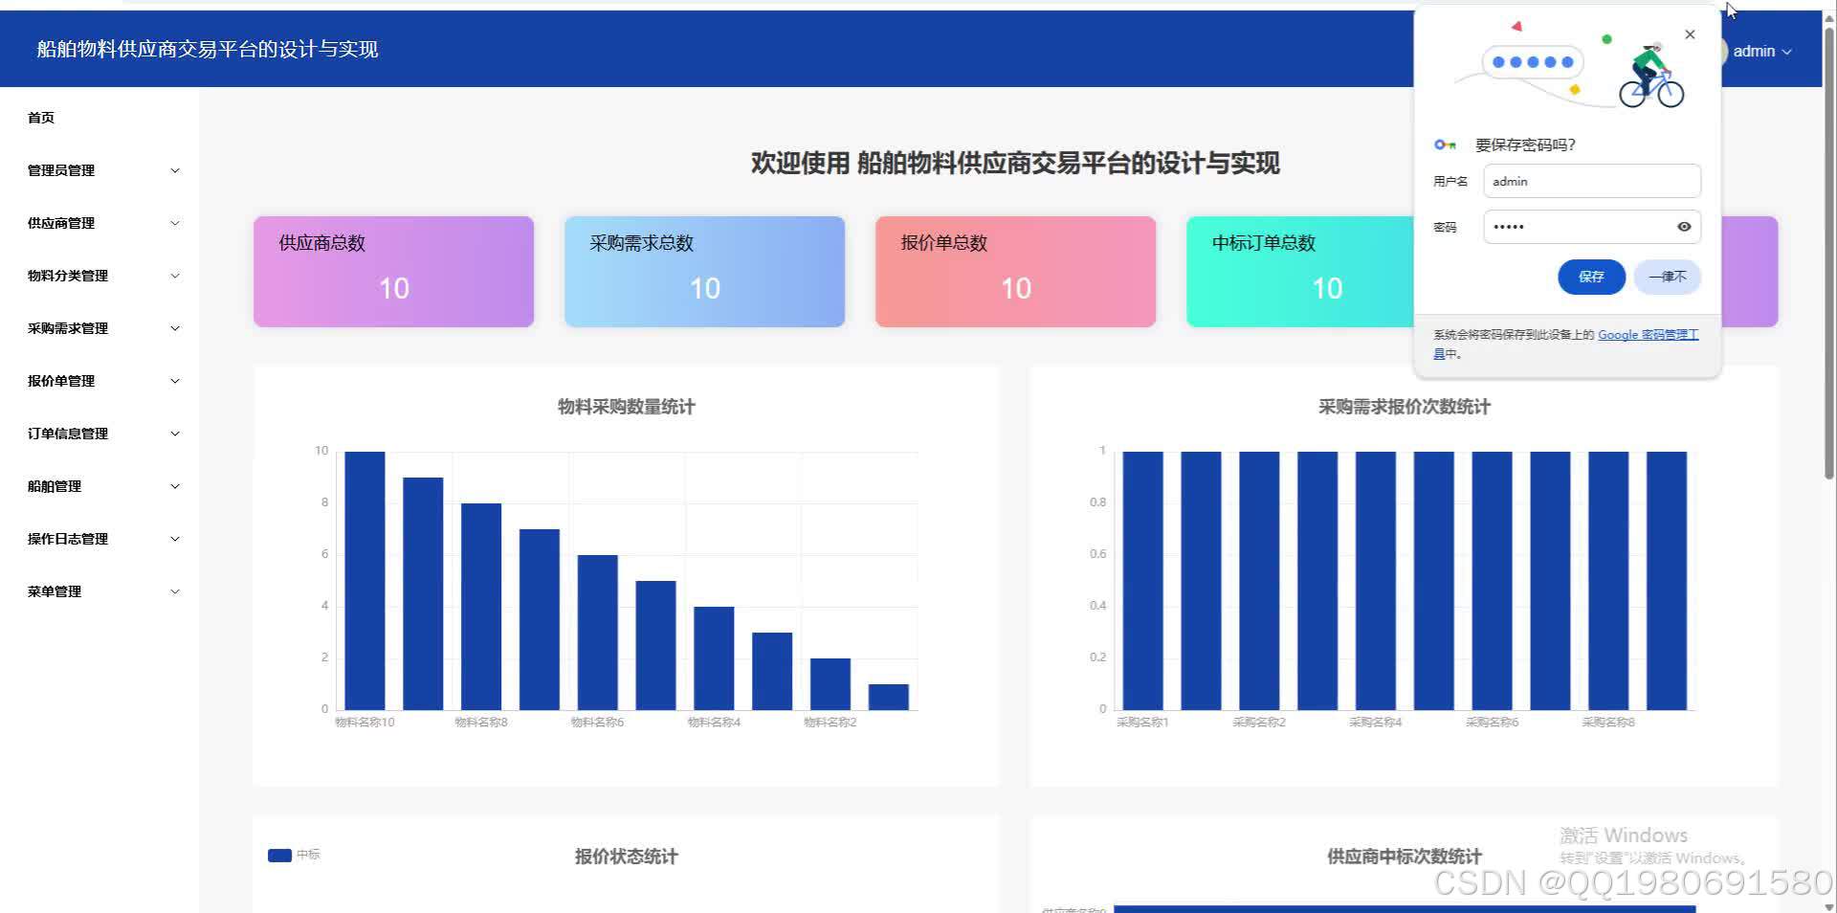1837x913 pixels.
Task: Click the 中标 legend color square
Action: pos(278,855)
